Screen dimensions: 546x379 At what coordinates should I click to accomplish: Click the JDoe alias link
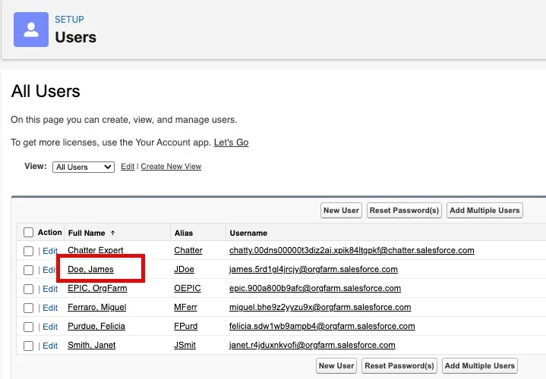click(185, 269)
